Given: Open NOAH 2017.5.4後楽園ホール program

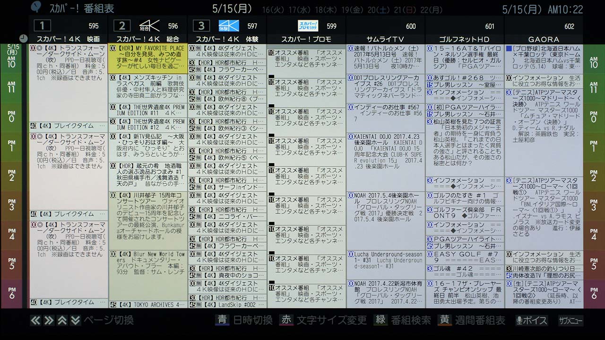Looking at the screenshot, I should (386, 220).
